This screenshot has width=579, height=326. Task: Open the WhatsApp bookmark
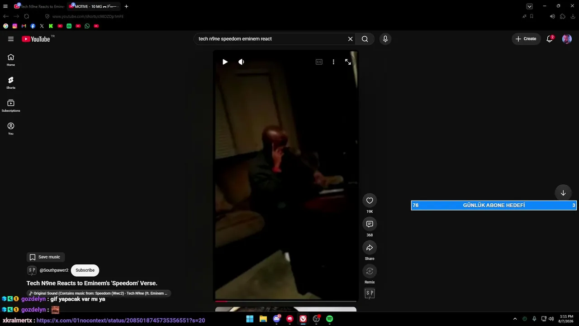87,26
